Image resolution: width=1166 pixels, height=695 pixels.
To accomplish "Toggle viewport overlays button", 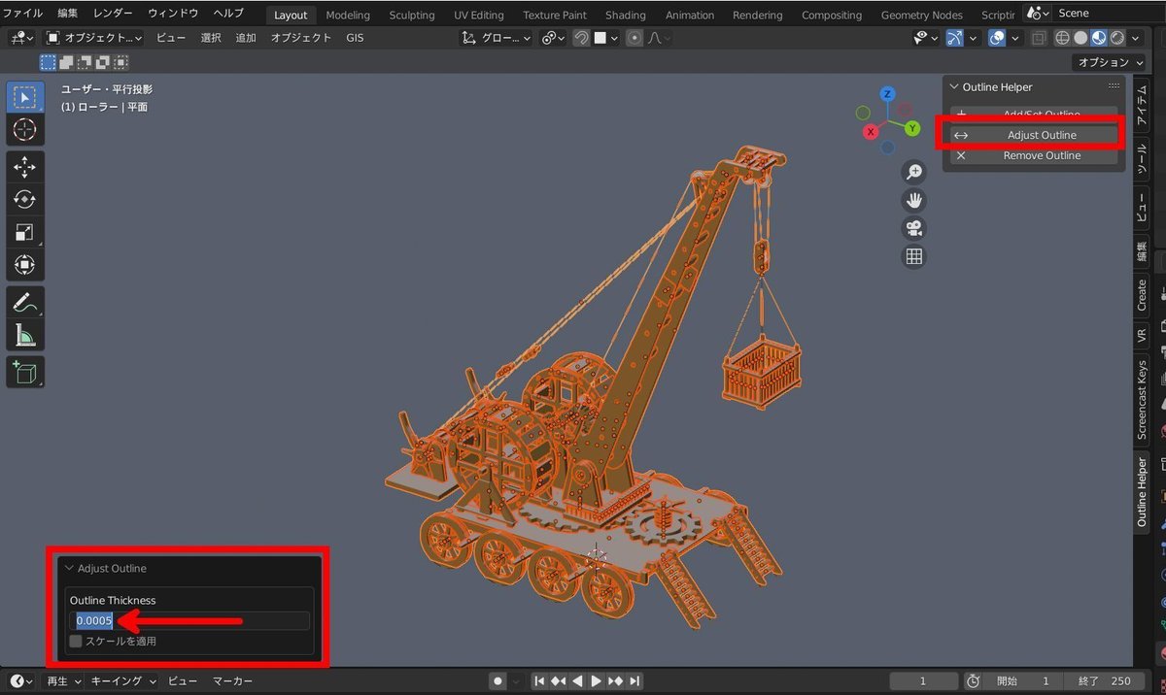I will click(997, 38).
